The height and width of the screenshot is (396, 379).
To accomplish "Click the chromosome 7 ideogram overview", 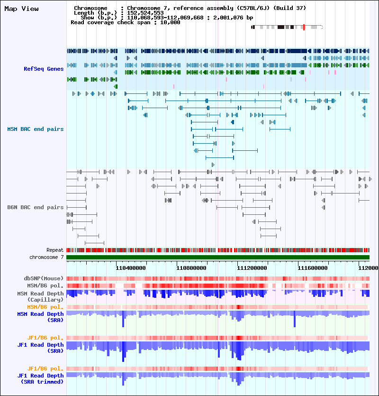I will (x=287, y=27).
